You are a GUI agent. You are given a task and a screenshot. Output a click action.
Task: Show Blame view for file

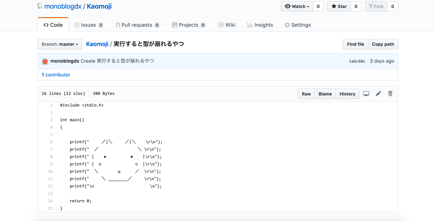click(325, 94)
